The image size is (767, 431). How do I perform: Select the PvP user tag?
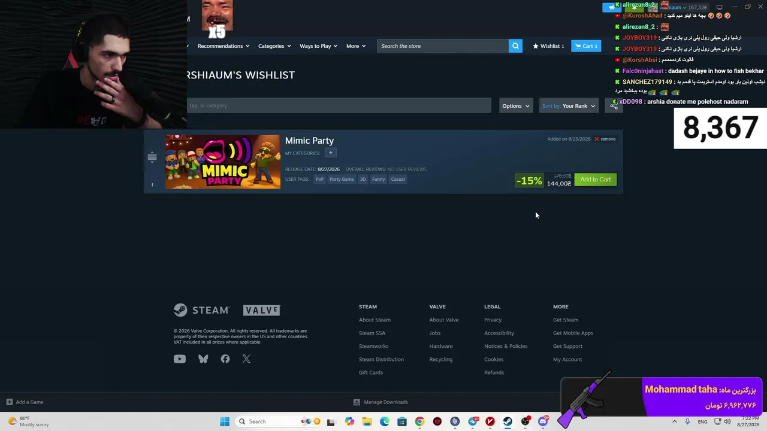click(x=320, y=179)
